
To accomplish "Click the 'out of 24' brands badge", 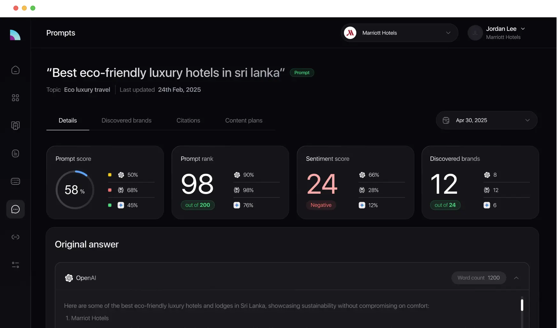I will (445, 205).
